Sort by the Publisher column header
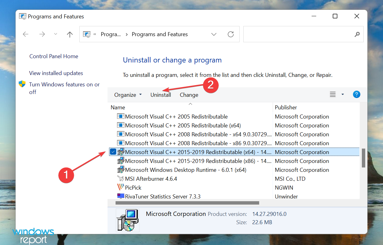The height and width of the screenshot is (245, 383). coord(286,107)
